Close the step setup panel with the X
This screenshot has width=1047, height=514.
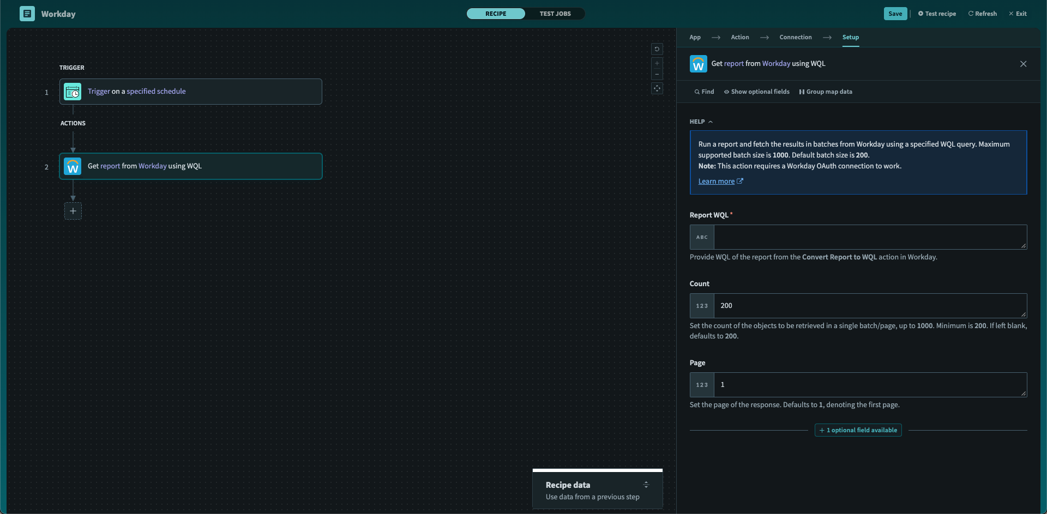[1023, 63]
